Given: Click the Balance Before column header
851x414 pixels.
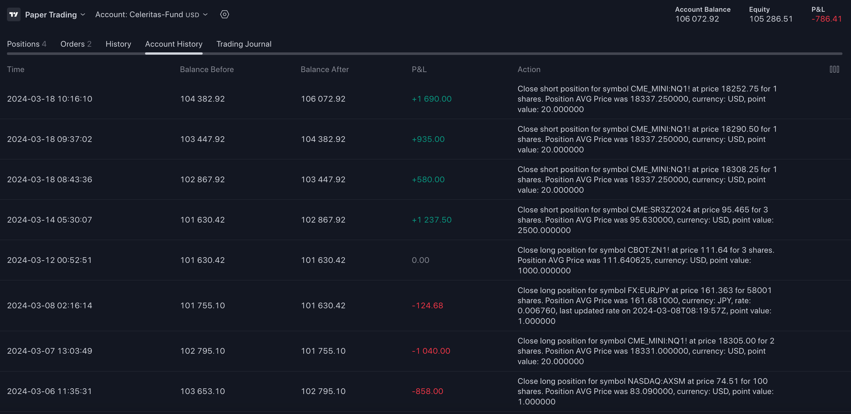Looking at the screenshot, I should (207, 70).
